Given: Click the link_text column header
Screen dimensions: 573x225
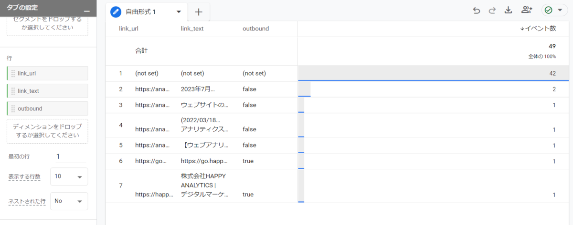Looking at the screenshot, I should point(192,29).
